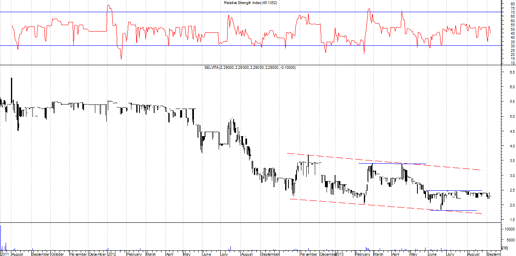This screenshot has height=256, width=516.
Task: Click the 10000 volume axis label
Action: 510,229
